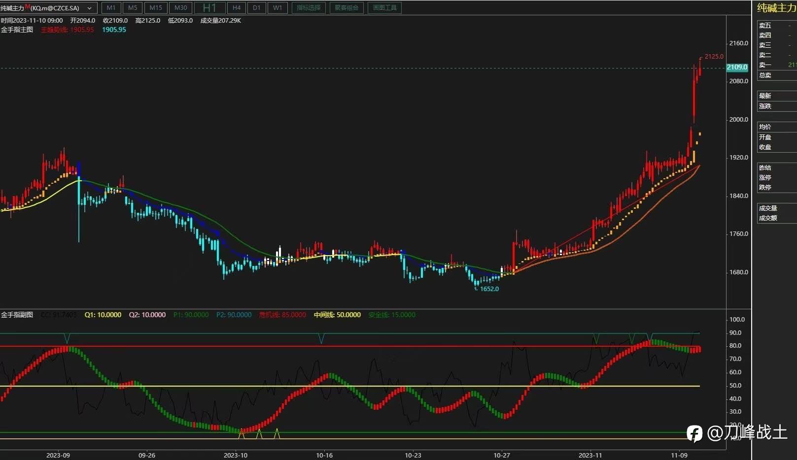This screenshot has height=460, width=797.
Task: Click the Q2: 10.0000 legend value
Action: (x=147, y=315)
